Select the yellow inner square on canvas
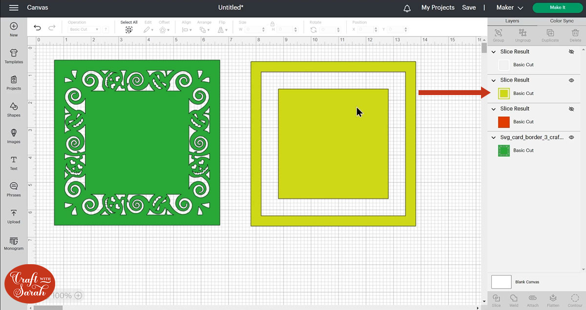The height and width of the screenshot is (310, 586). click(x=333, y=144)
